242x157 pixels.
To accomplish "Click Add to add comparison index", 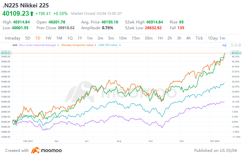I will pyautogui.click(x=15, y=45).
